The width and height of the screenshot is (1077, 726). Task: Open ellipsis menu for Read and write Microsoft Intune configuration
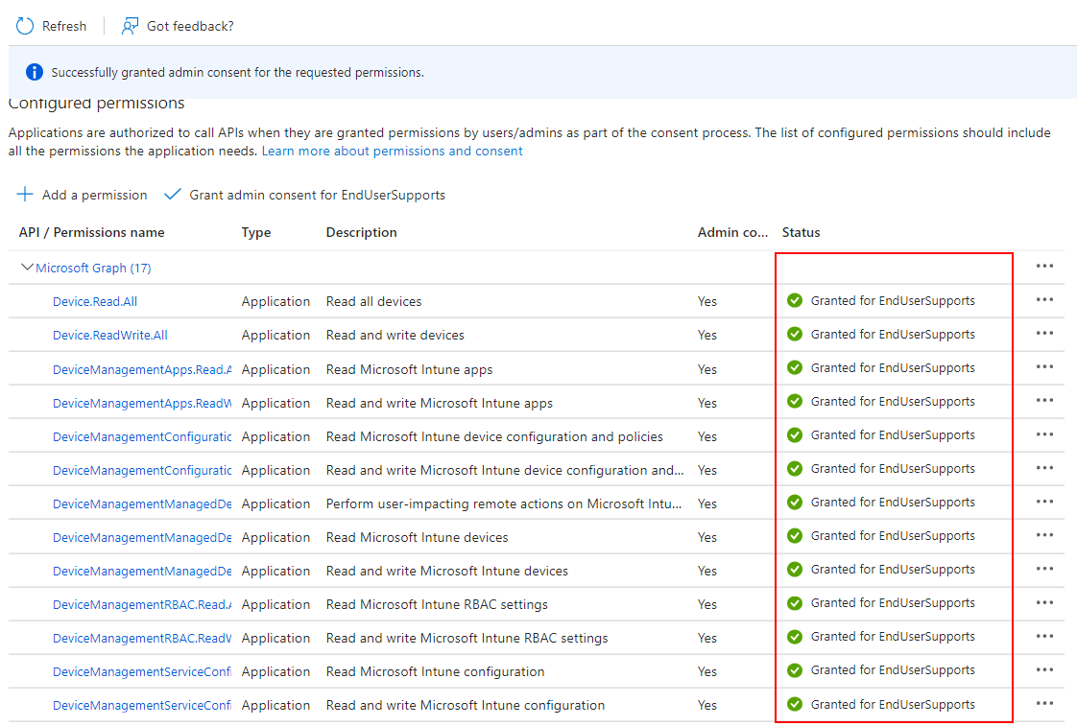pyautogui.click(x=1044, y=704)
